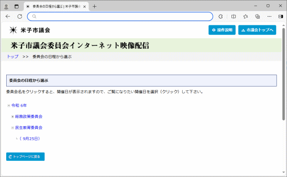Click the 委員会の日程から選ぶ section header

tap(142, 80)
